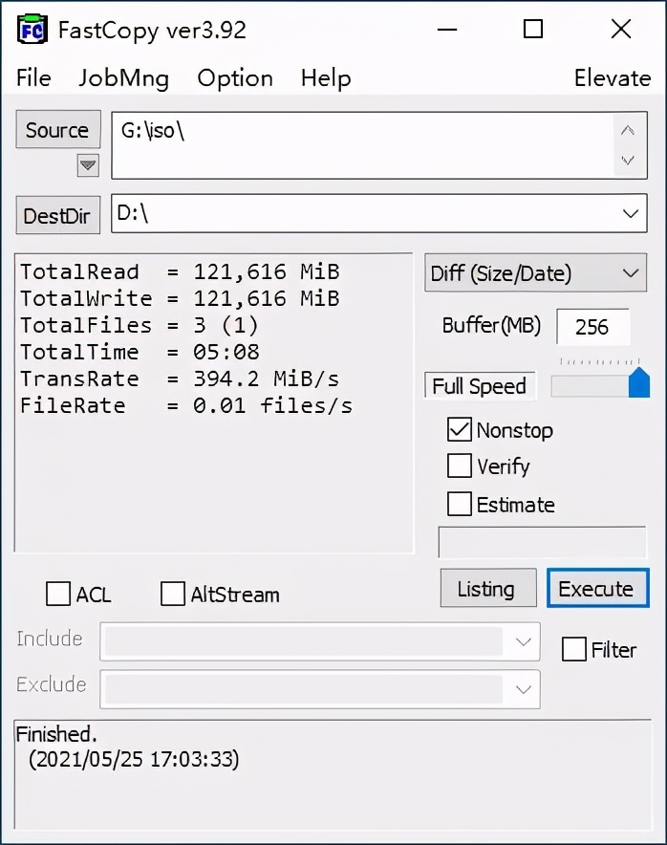Viewport: 667px width, 845px height.
Task: Expand the Include filter dropdown
Action: pyautogui.click(x=523, y=641)
